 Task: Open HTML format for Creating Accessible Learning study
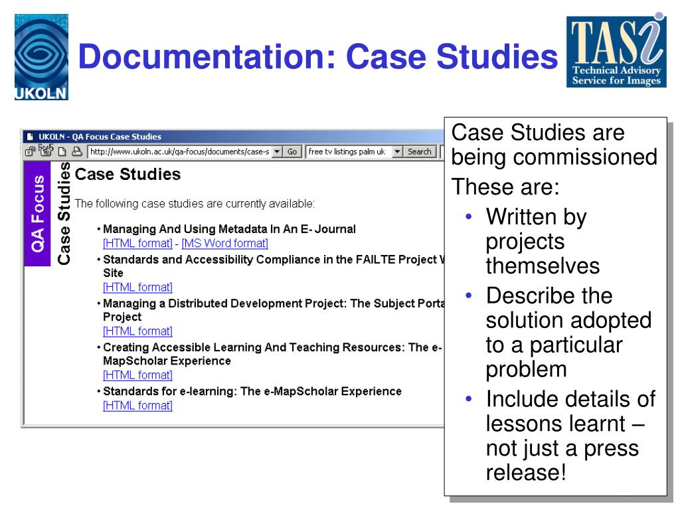coord(137,375)
